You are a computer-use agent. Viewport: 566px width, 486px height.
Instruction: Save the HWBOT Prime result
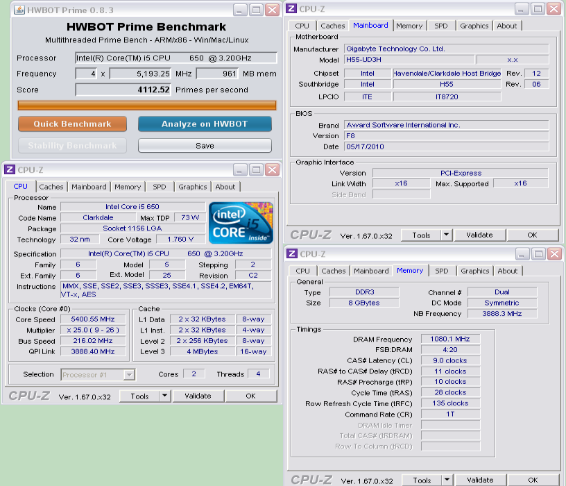(x=205, y=146)
